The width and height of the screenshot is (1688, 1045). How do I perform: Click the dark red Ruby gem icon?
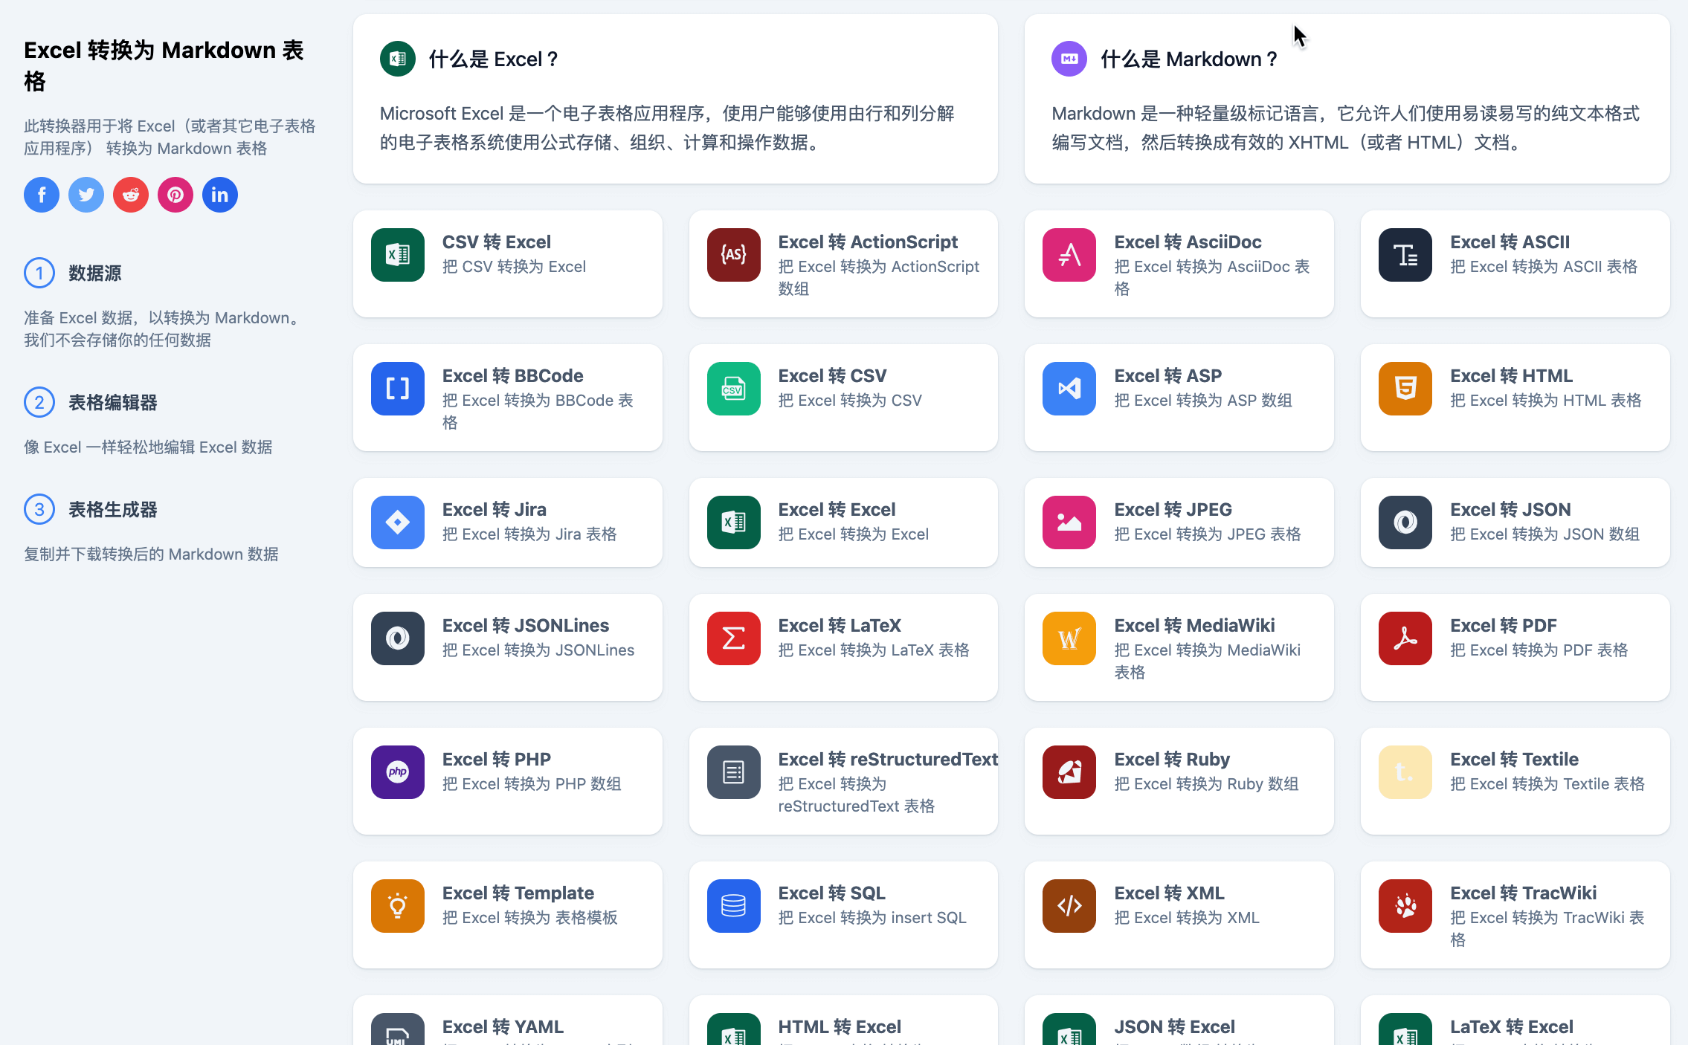coord(1069,772)
